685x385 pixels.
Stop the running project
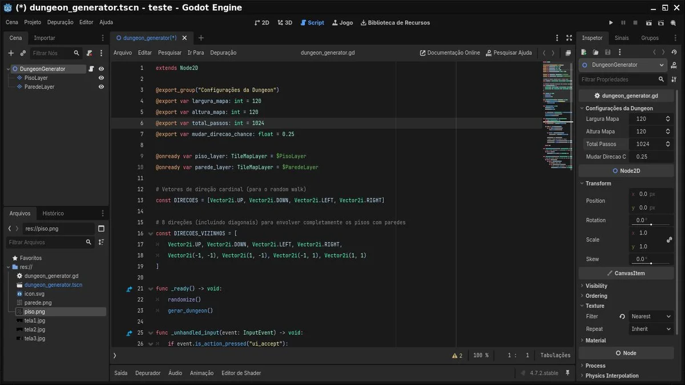pyautogui.click(x=636, y=23)
